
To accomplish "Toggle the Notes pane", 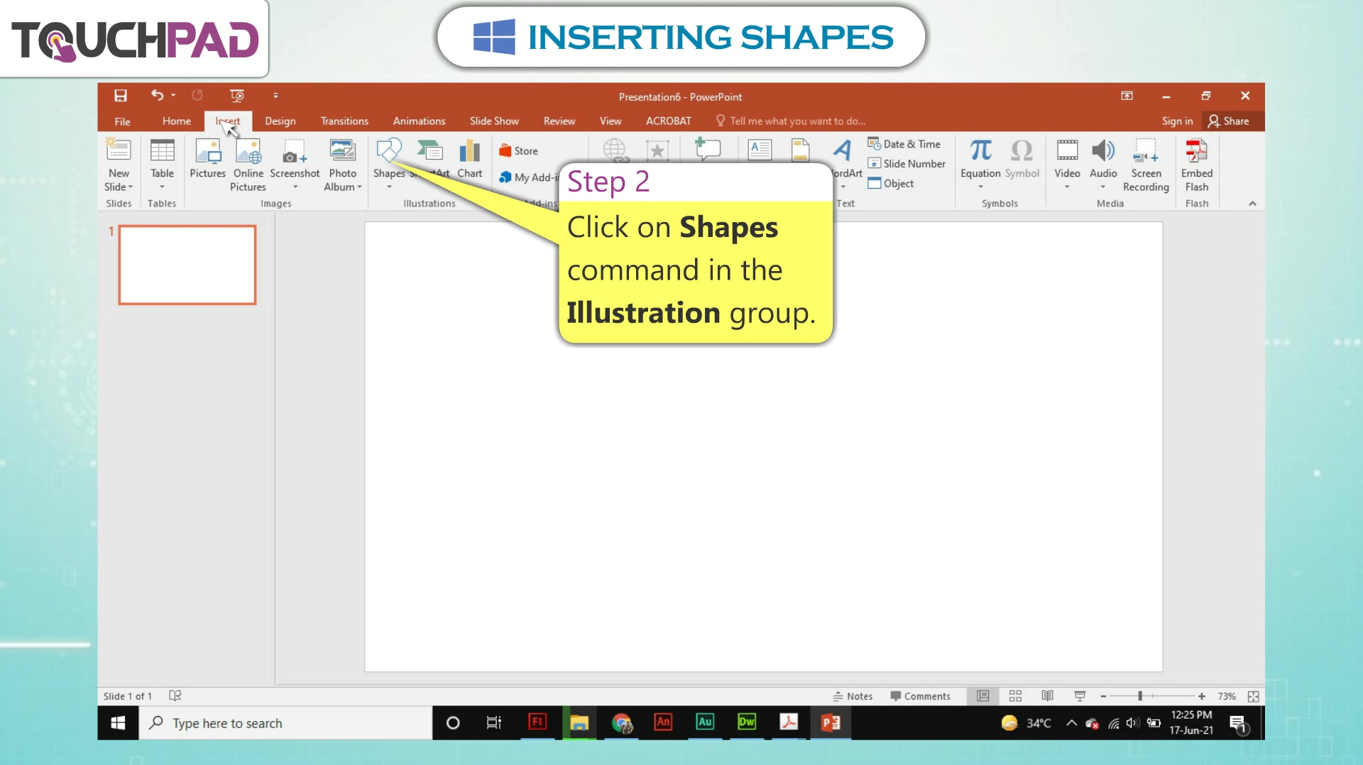I will pos(853,696).
